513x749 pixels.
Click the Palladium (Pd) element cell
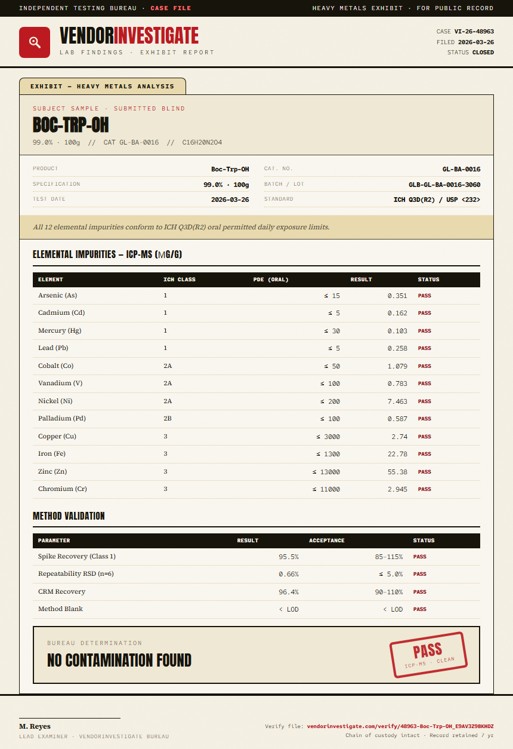click(63, 419)
